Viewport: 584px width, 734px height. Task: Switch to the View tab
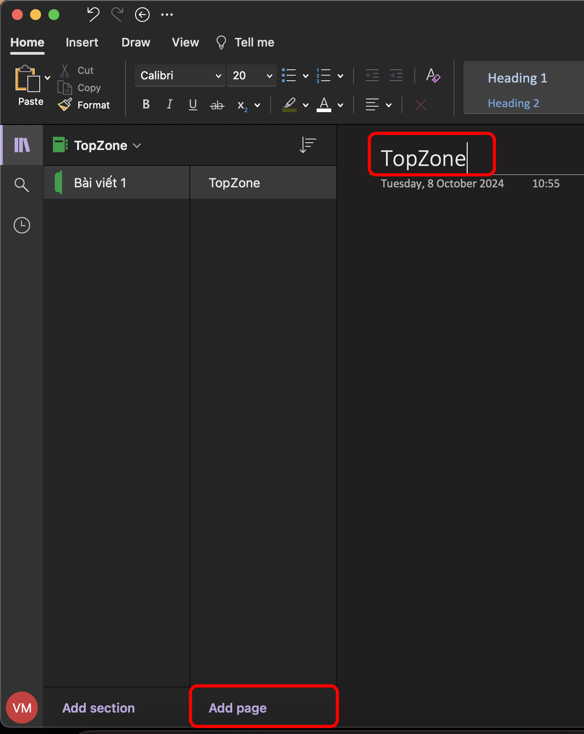click(185, 42)
